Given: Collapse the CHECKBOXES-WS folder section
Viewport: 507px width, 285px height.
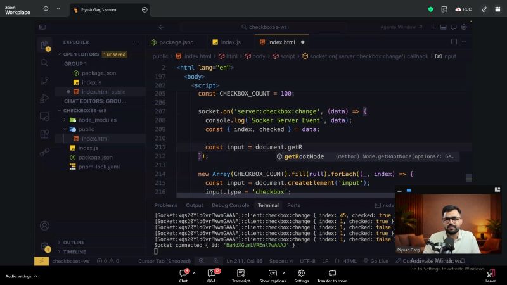Looking at the screenshot, I should click(59, 110).
